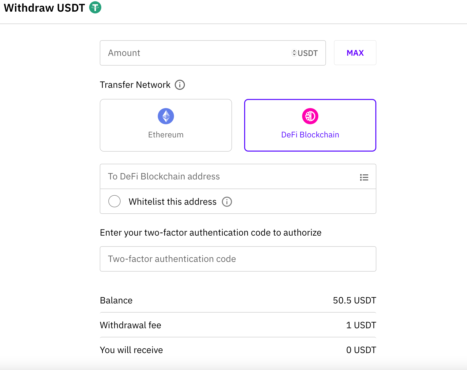Open the saved address list icon
The width and height of the screenshot is (467, 370).
click(x=364, y=177)
